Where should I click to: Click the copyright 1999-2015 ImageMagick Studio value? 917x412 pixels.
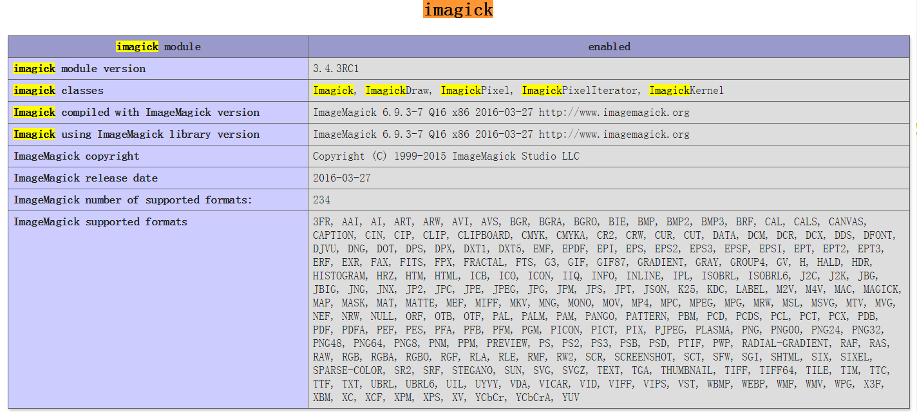[446, 156]
